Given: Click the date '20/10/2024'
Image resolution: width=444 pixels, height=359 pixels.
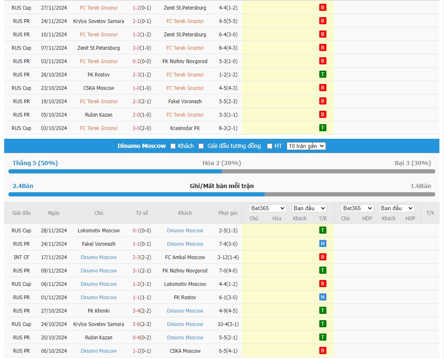Looking at the screenshot, I should pyautogui.click(x=54, y=338).
